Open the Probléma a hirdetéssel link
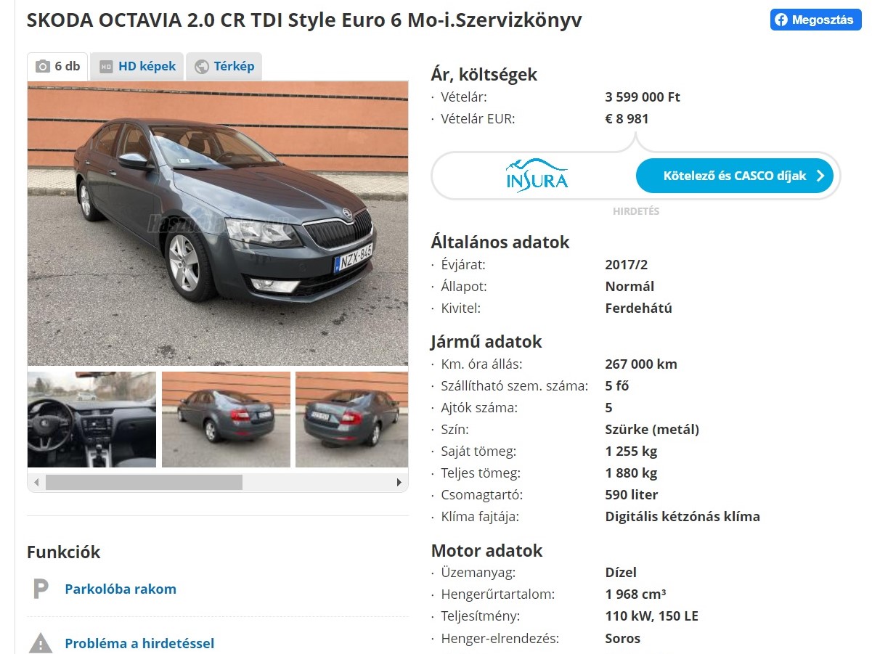The height and width of the screenshot is (654, 872). click(139, 643)
